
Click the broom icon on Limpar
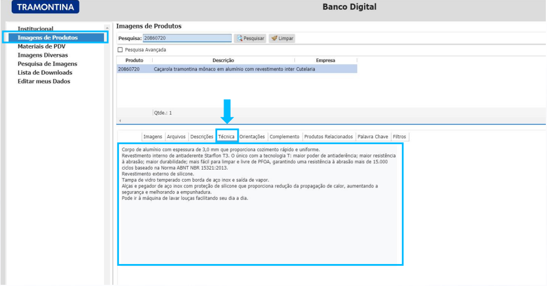coord(274,38)
